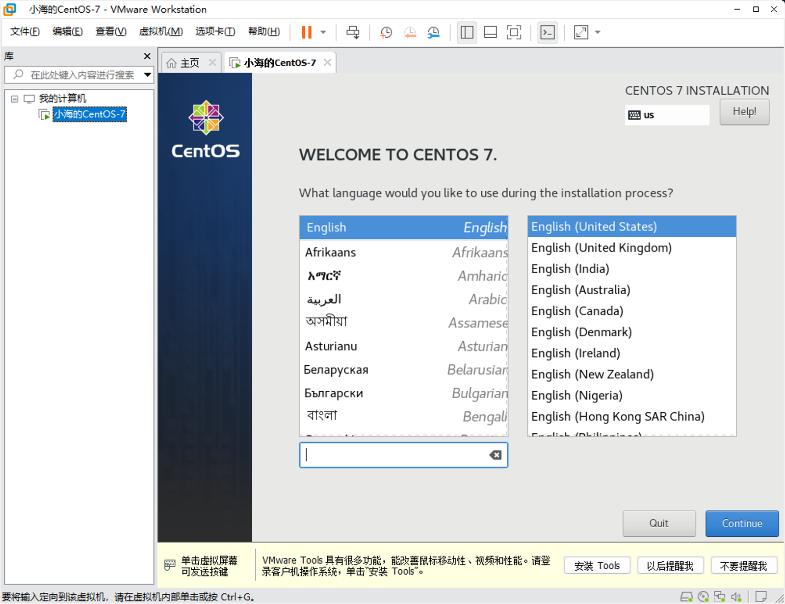Click Send Ctrl+Alt+Del icon
785x604 pixels.
[x=353, y=32]
